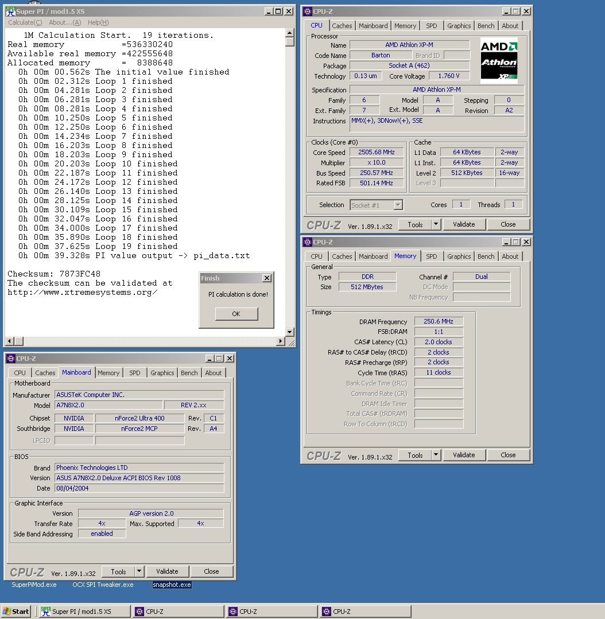Open Memory tab in top CPU-Z window
This screenshot has height=619, width=605.
(x=405, y=26)
